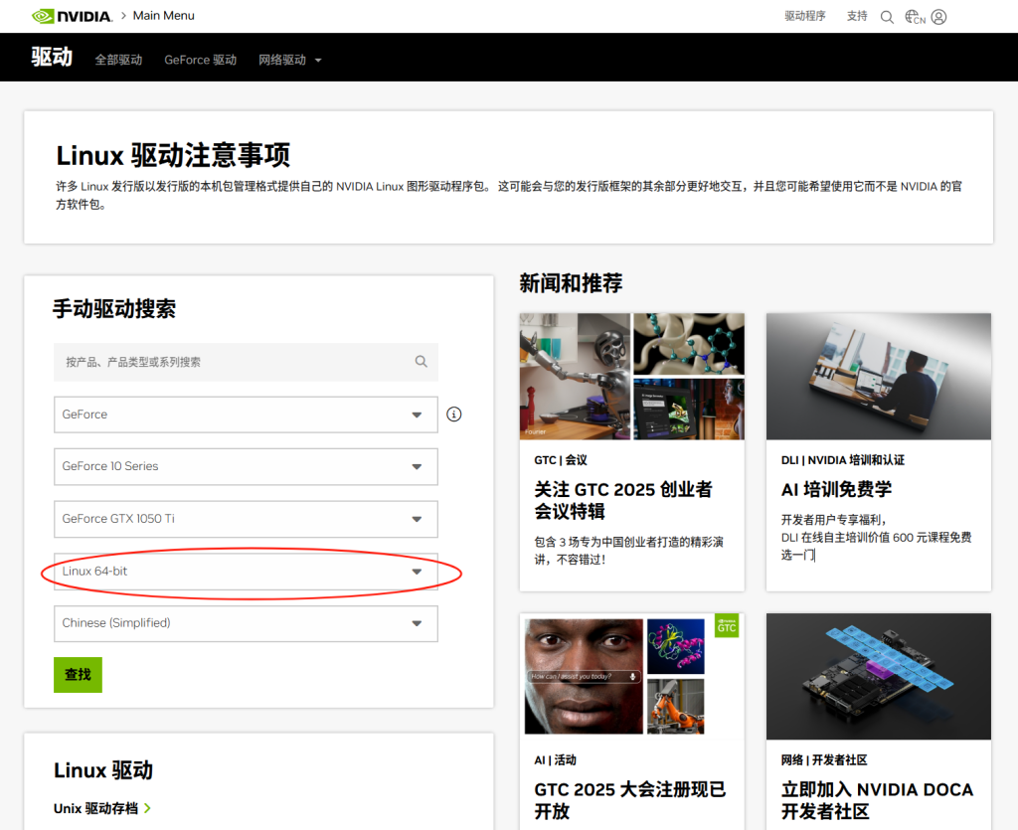
Task: Click the microphone icon in AI thumbnail
Action: [x=631, y=676]
